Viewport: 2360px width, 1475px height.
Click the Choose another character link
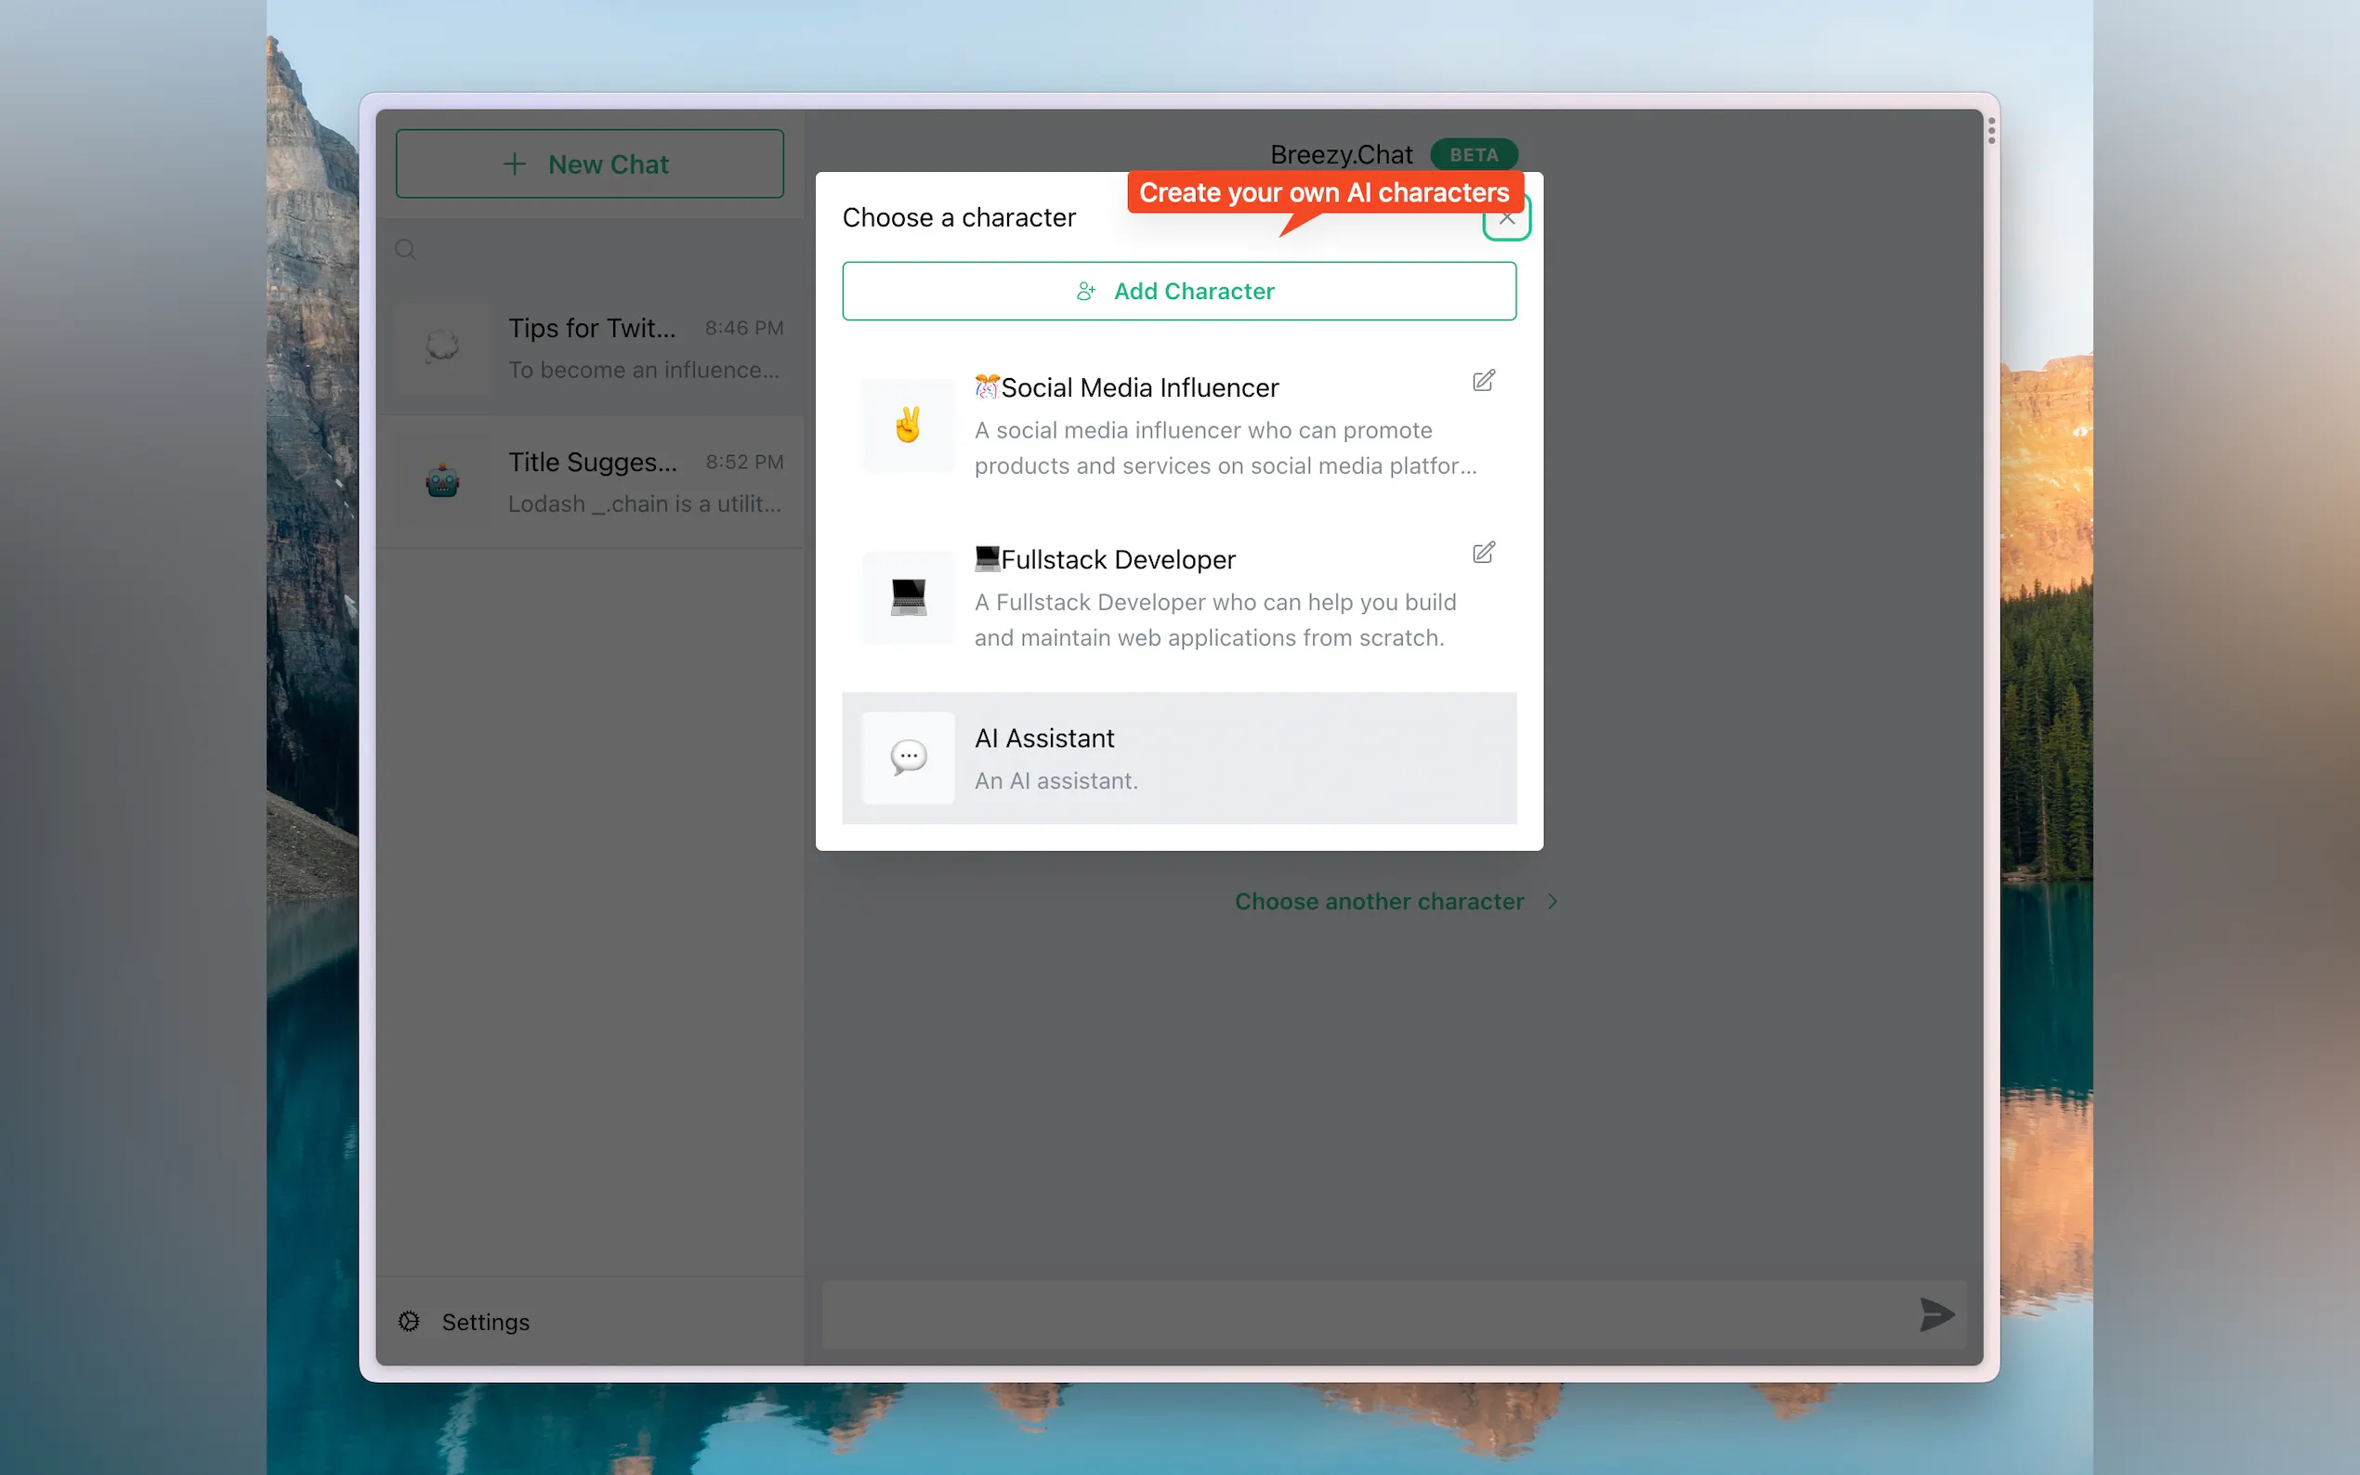coord(1379,901)
